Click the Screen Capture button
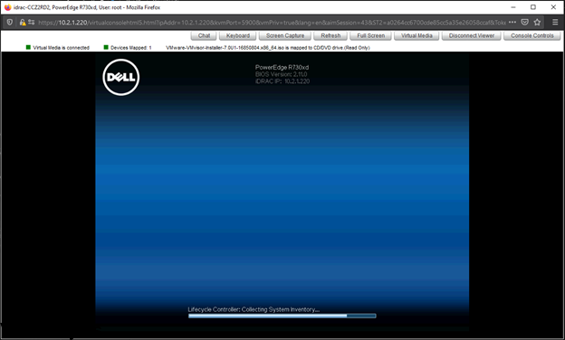 285,35
